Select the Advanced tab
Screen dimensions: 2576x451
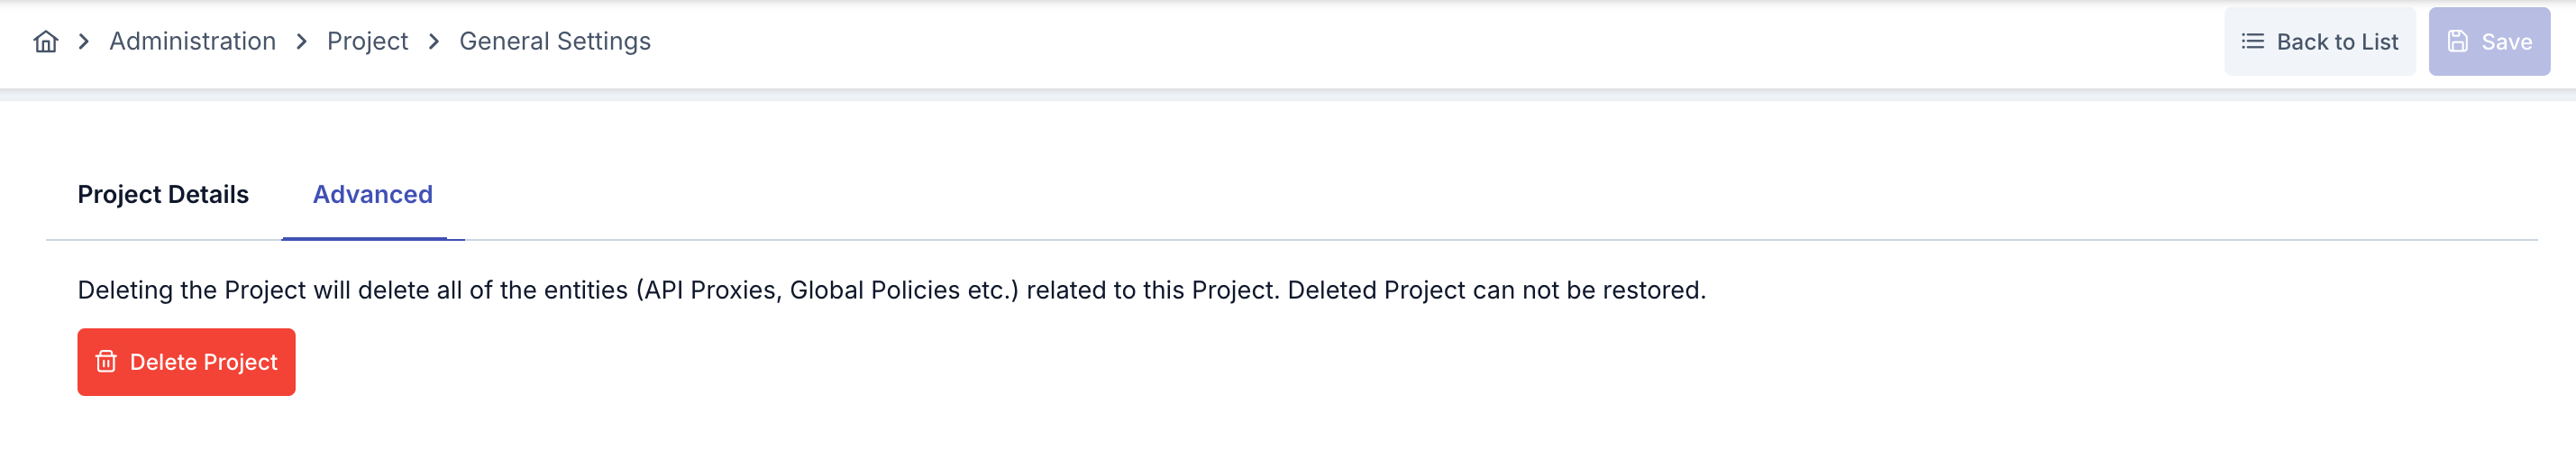372,194
